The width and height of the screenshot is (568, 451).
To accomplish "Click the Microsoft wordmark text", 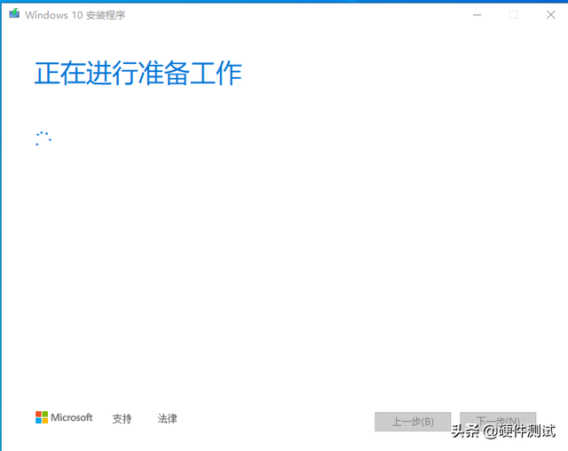I will 72,417.
